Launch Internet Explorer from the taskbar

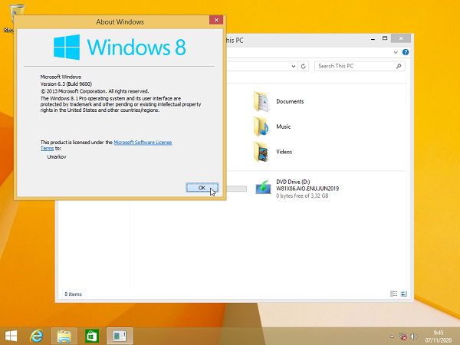[x=36, y=335]
